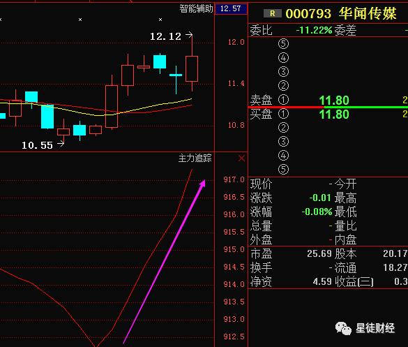Click the 12.57 price box on the axis
This screenshot has width=408, height=347.
click(x=231, y=9)
